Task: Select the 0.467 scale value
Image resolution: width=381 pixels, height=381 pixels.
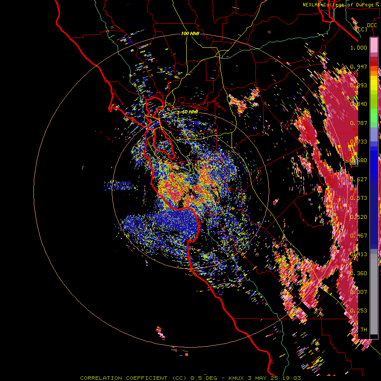Action: 359,236
